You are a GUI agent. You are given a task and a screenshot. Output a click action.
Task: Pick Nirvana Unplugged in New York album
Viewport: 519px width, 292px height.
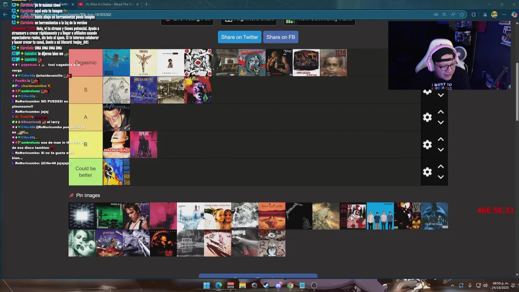click(x=306, y=63)
